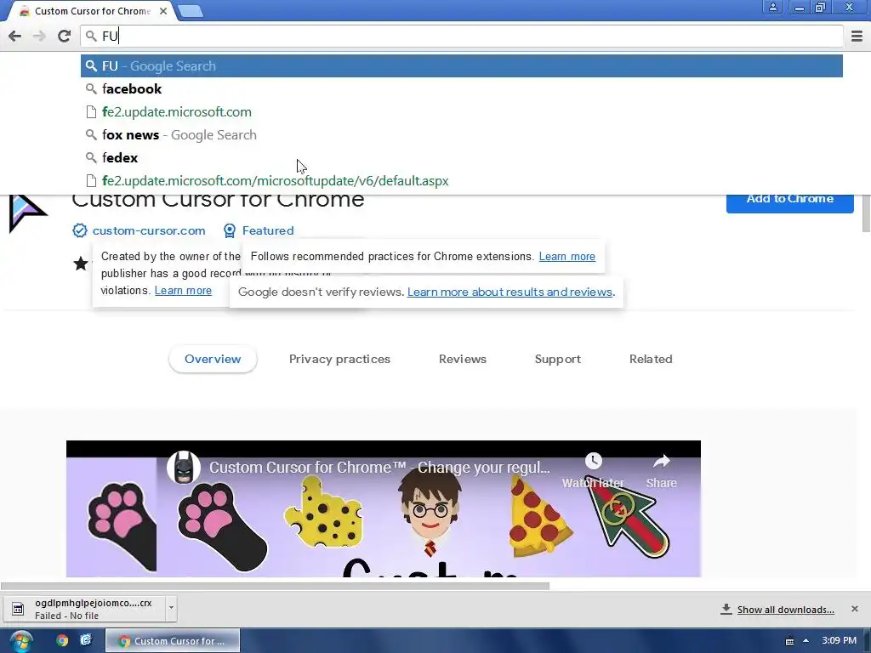Click the .crx file icon in downloads bar

[x=18, y=609]
